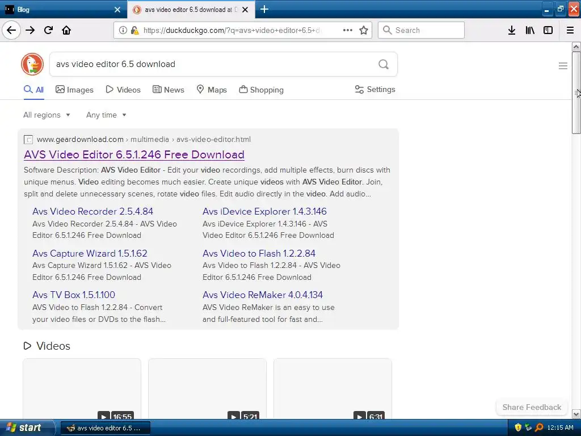Close the avs video editor tab
581x436 pixels.
(245, 10)
